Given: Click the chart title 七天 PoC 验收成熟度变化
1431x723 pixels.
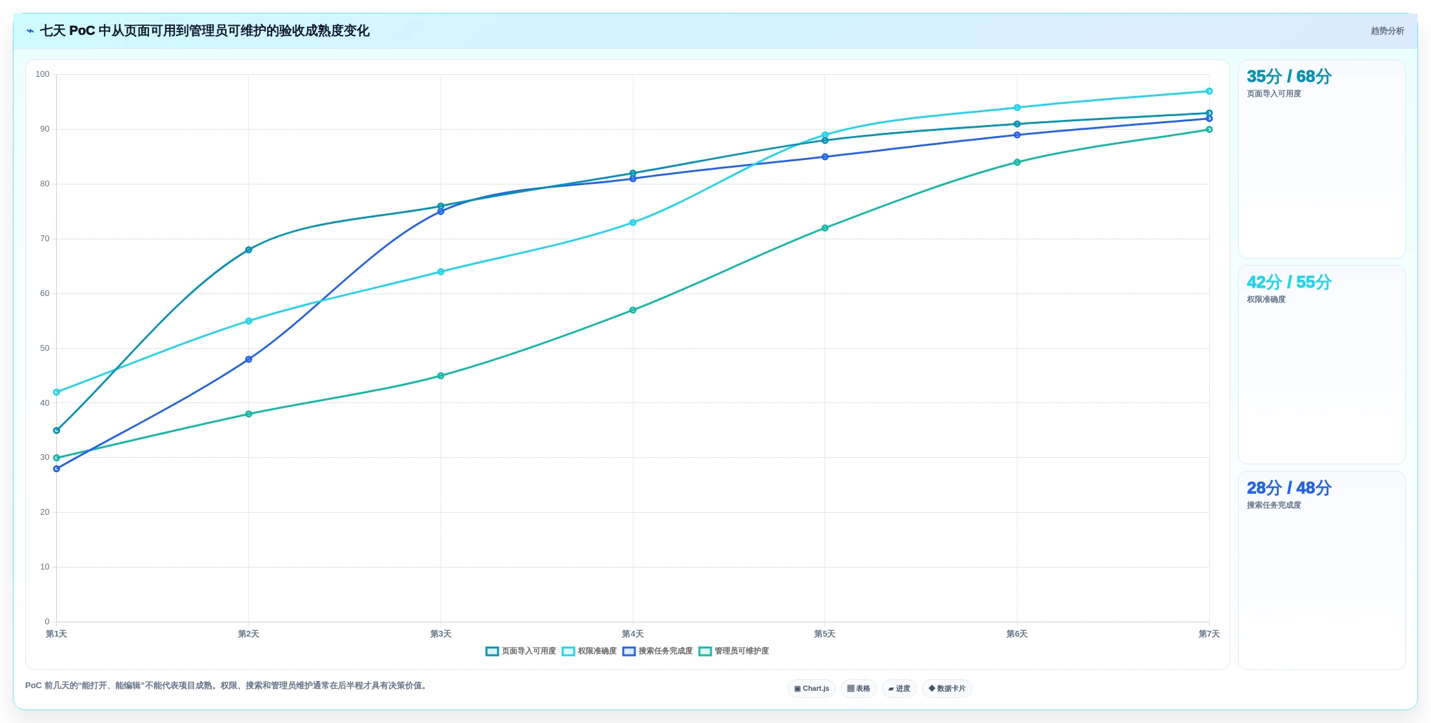Looking at the screenshot, I should pos(205,31).
